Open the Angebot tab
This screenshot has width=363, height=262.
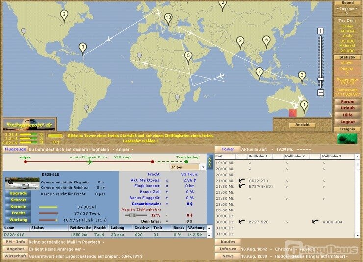coord(15,249)
